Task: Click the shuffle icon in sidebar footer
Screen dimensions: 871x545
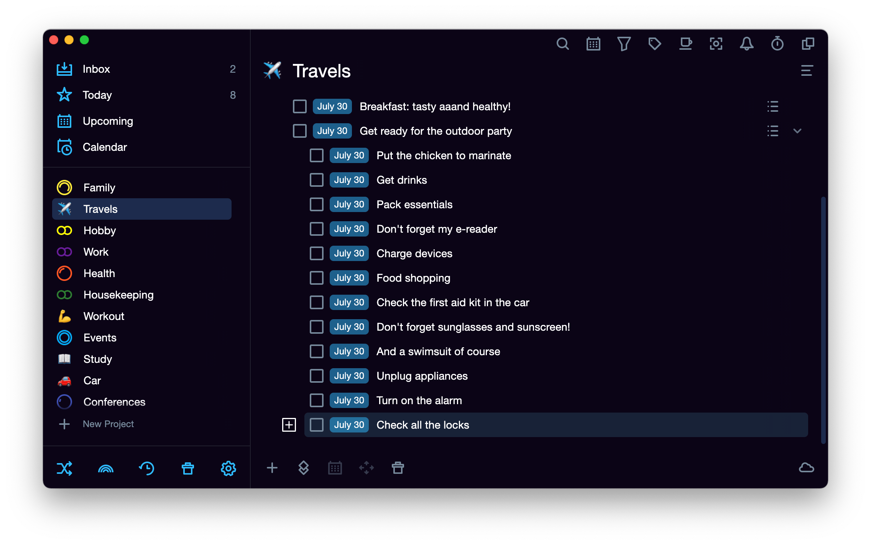Action: coord(64,468)
